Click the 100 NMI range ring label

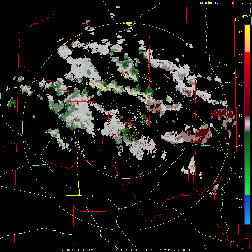126,23
